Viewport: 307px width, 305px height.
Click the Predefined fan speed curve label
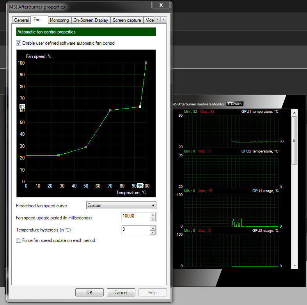point(41,206)
